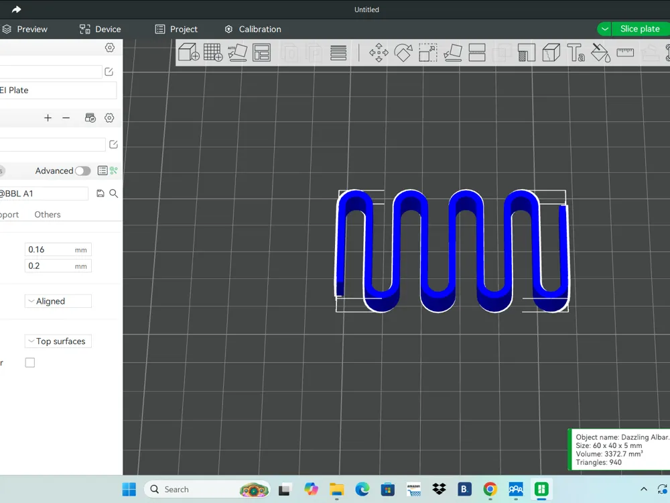Select the Text shape tool
Viewport: 670px width, 503px height.
point(576,52)
